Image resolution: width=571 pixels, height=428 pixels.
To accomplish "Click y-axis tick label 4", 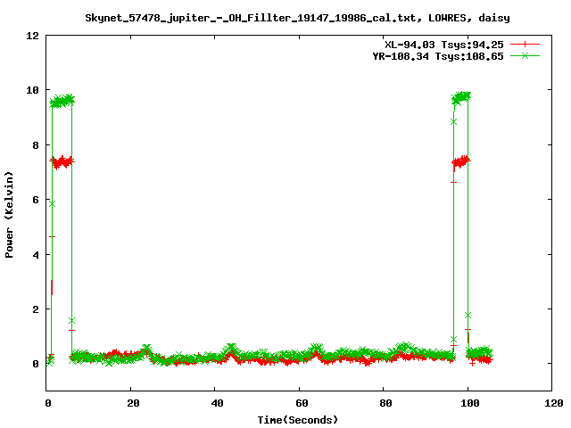I will pyautogui.click(x=36, y=255).
